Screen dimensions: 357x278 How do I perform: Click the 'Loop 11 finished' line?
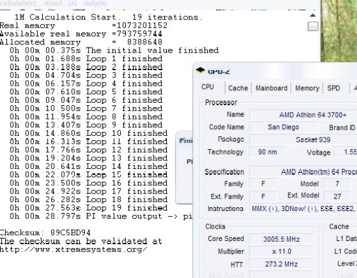[x=88, y=142]
